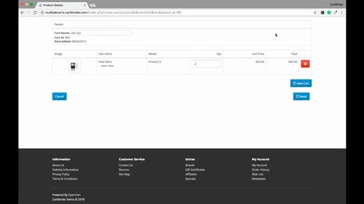364x204 pixels.
Task: Open the Specials footer link
Action: point(191,179)
